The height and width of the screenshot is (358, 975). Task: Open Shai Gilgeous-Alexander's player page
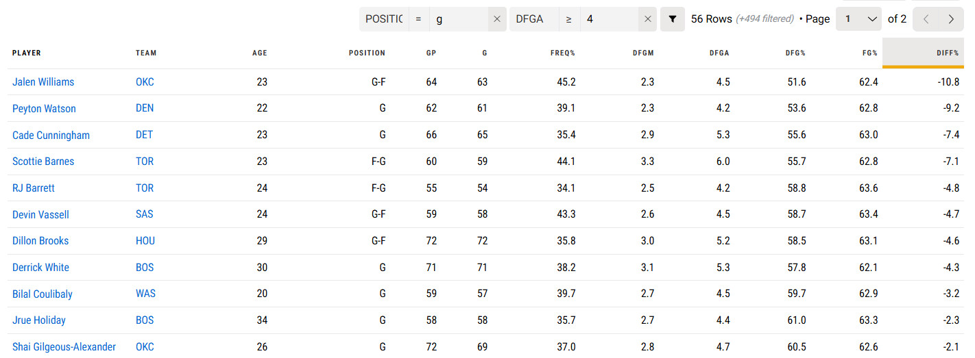coord(64,347)
